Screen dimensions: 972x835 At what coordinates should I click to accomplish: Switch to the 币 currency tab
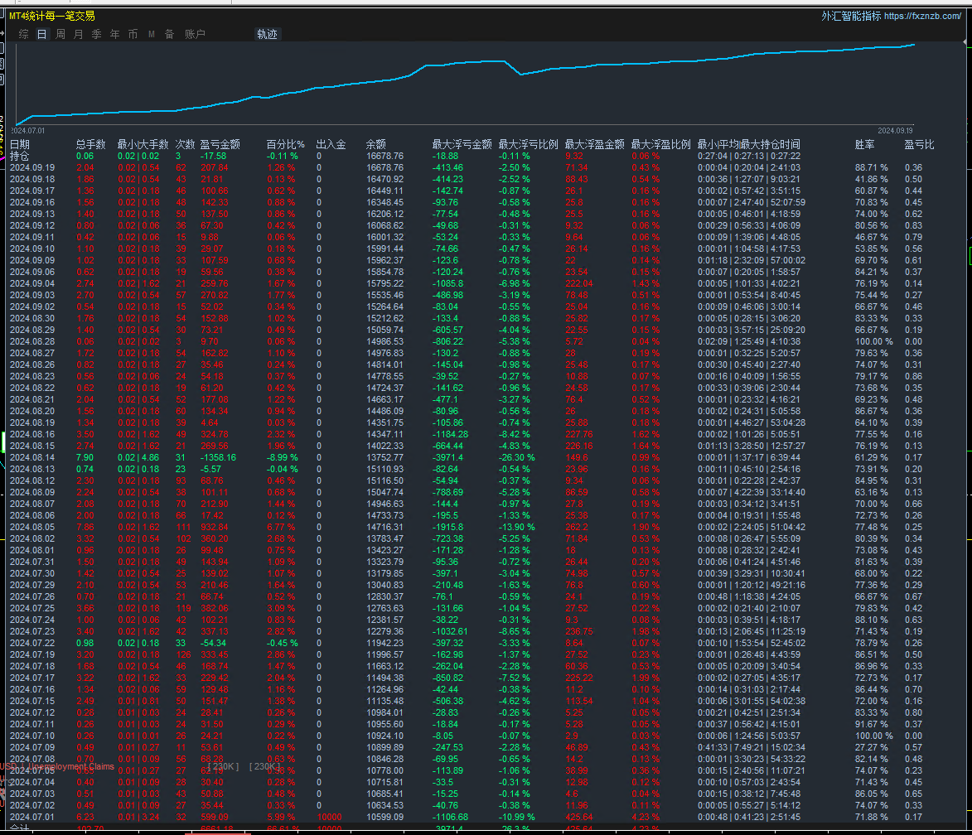133,34
